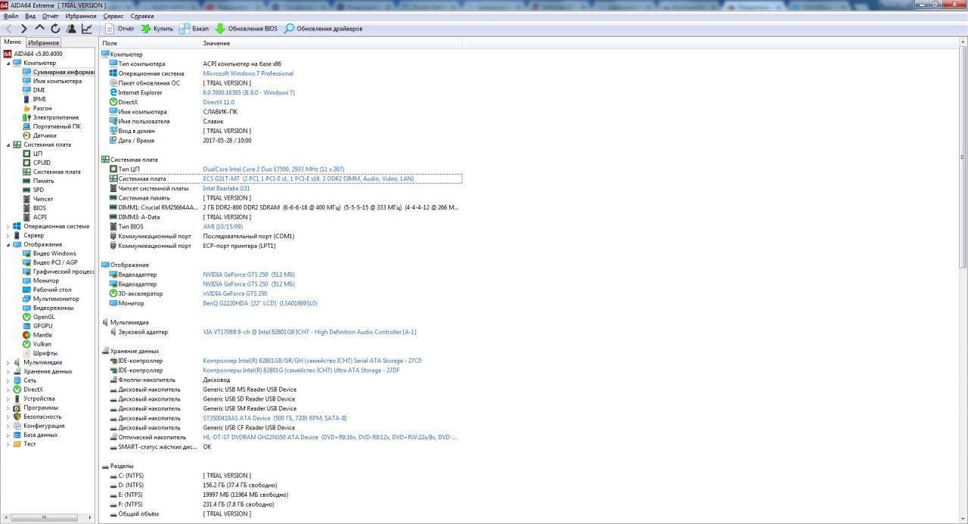Click the Разгон flame icon in the tree

pyautogui.click(x=27, y=108)
